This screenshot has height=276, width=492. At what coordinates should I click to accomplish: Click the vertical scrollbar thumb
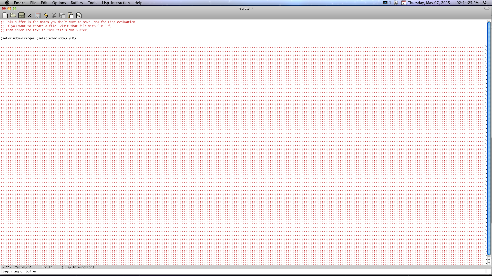(x=489, y=139)
